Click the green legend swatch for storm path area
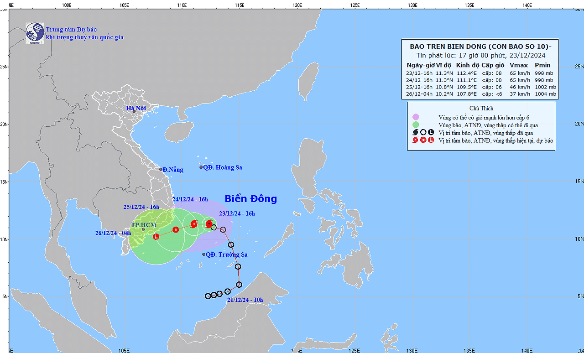Screen dimensions: 584x353 coord(415,125)
